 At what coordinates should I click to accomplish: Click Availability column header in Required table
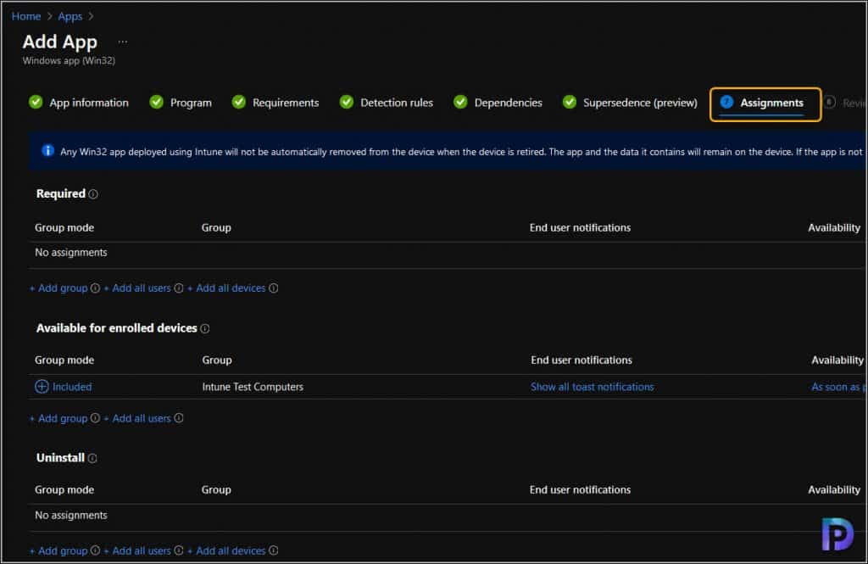[x=834, y=227]
